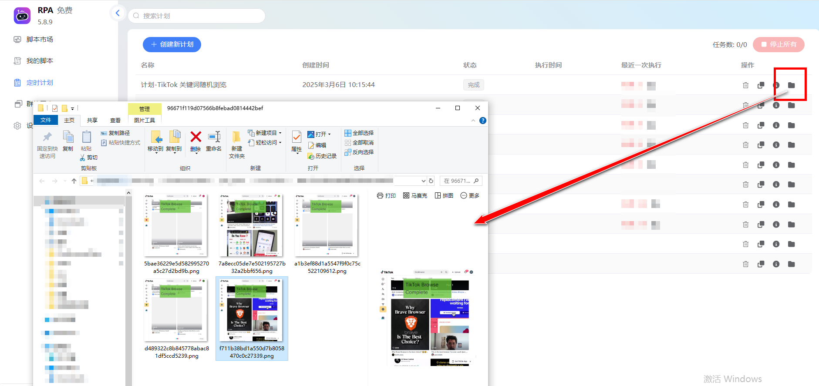Viewport: 819px width, 386px height.
Task: Select file 7a8ecc05de7e502195727b32a2bbf656.png
Action: point(252,234)
